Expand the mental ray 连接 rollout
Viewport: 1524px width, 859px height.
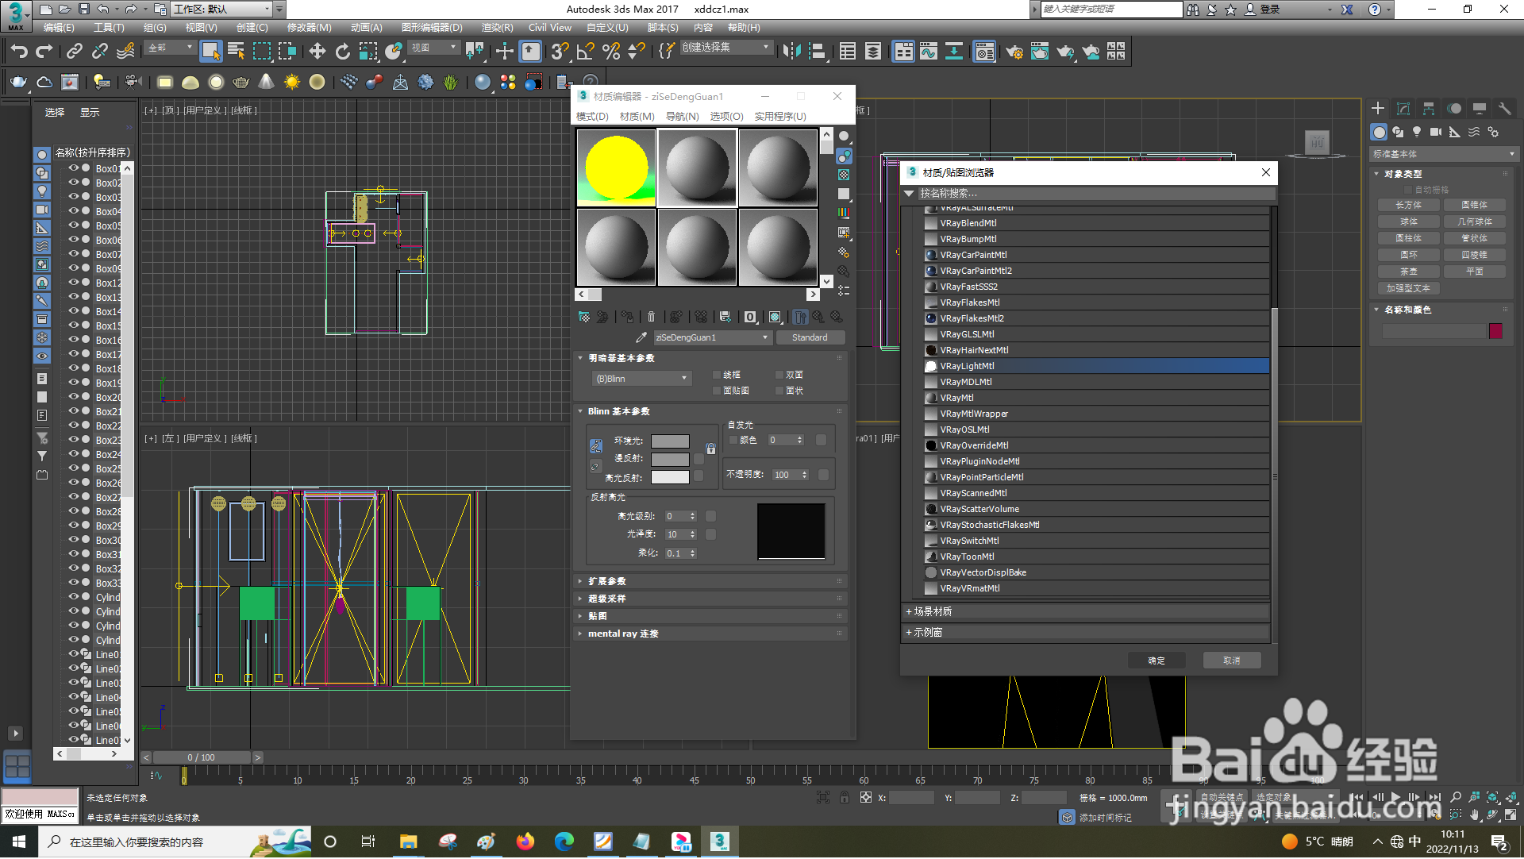tap(712, 634)
